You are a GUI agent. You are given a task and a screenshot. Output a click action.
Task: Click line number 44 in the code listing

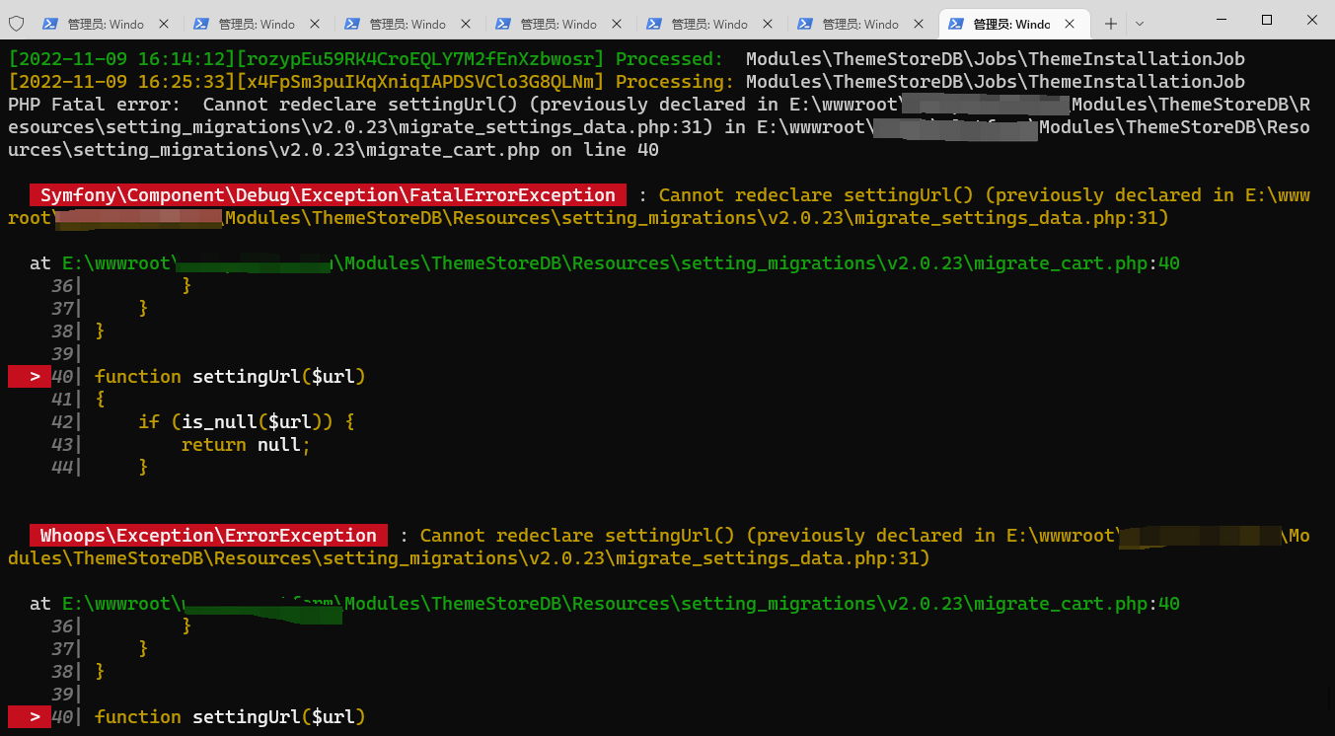pyautogui.click(x=62, y=468)
